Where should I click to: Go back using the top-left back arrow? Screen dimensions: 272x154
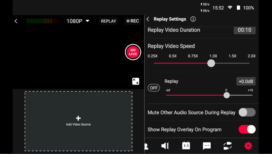[x=16, y=21]
